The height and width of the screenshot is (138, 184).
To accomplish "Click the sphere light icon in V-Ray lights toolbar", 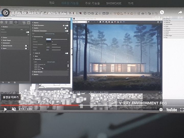I will point(118,14).
